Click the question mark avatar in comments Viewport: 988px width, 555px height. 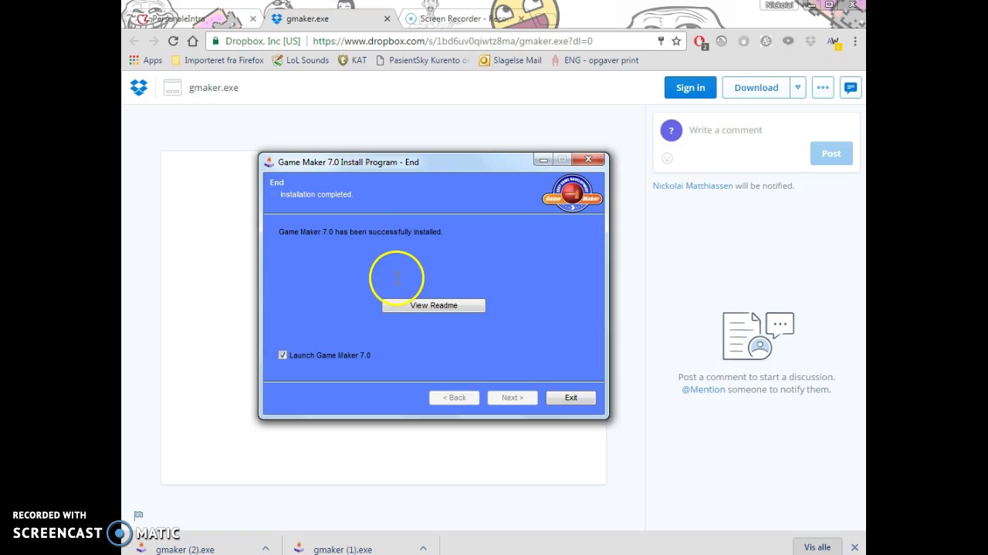[671, 130]
